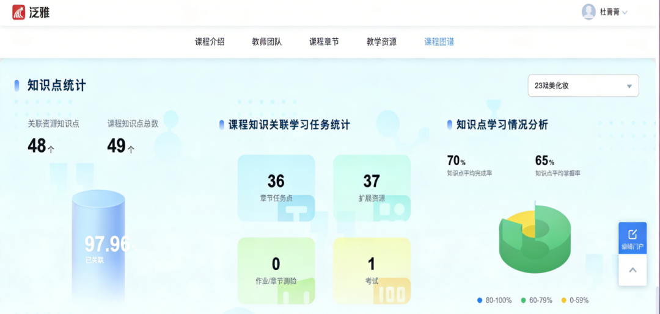
Task: Click the 考试 card showing 1
Action: (x=372, y=271)
